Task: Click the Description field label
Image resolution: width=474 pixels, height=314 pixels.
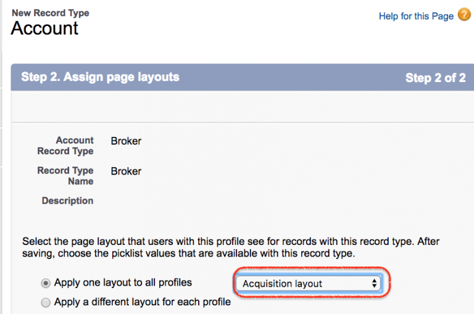Action: pos(67,201)
